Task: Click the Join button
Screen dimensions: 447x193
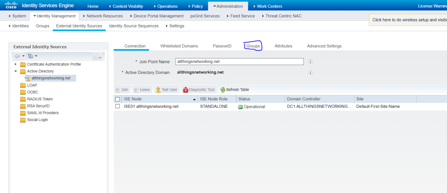Action: tap(122, 90)
